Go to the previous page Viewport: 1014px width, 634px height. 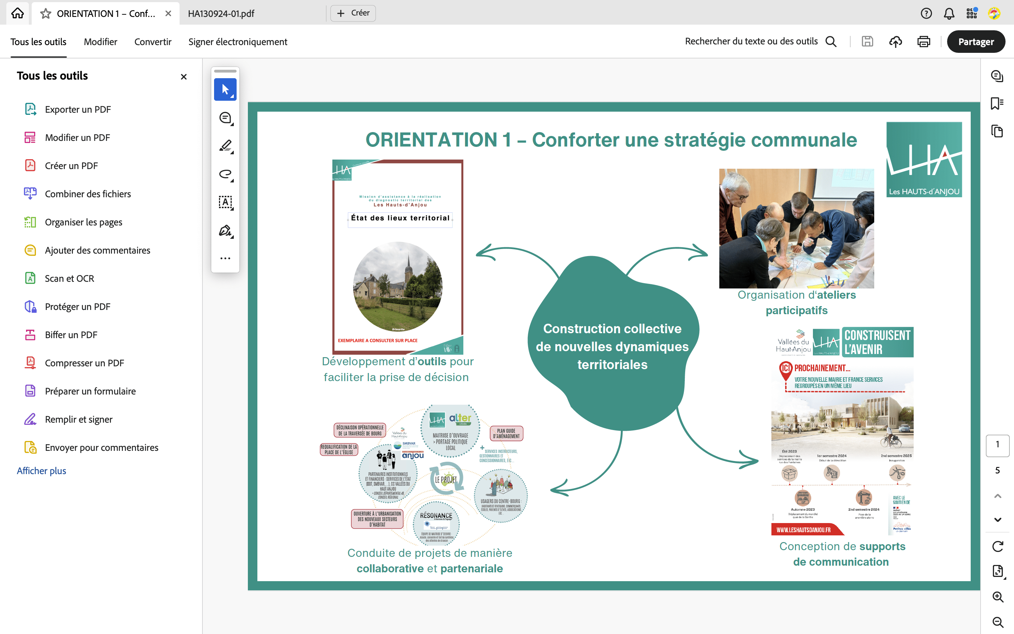(x=998, y=497)
